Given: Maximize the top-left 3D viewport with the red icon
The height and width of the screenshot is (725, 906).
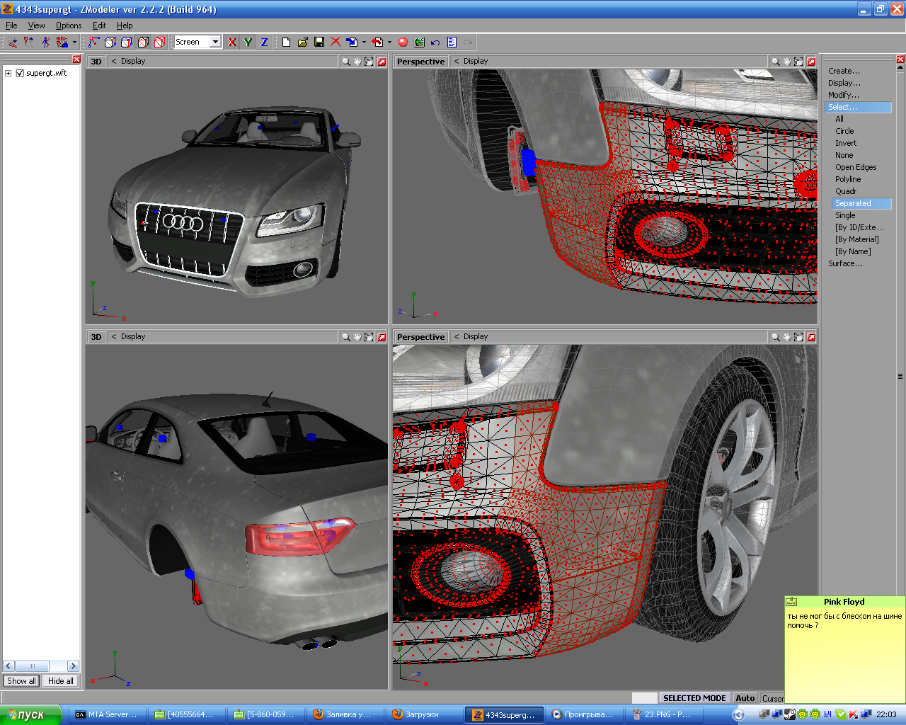Looking at the screenshot, I should click(382, 62).
